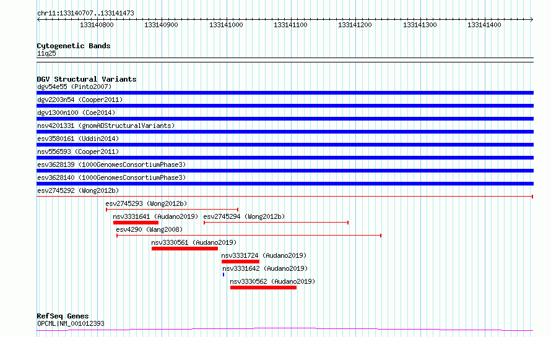Select the red bar under nsv3330561 (Audano2019)
This screenshot has width=551, height=337.
tap(185, 249)
